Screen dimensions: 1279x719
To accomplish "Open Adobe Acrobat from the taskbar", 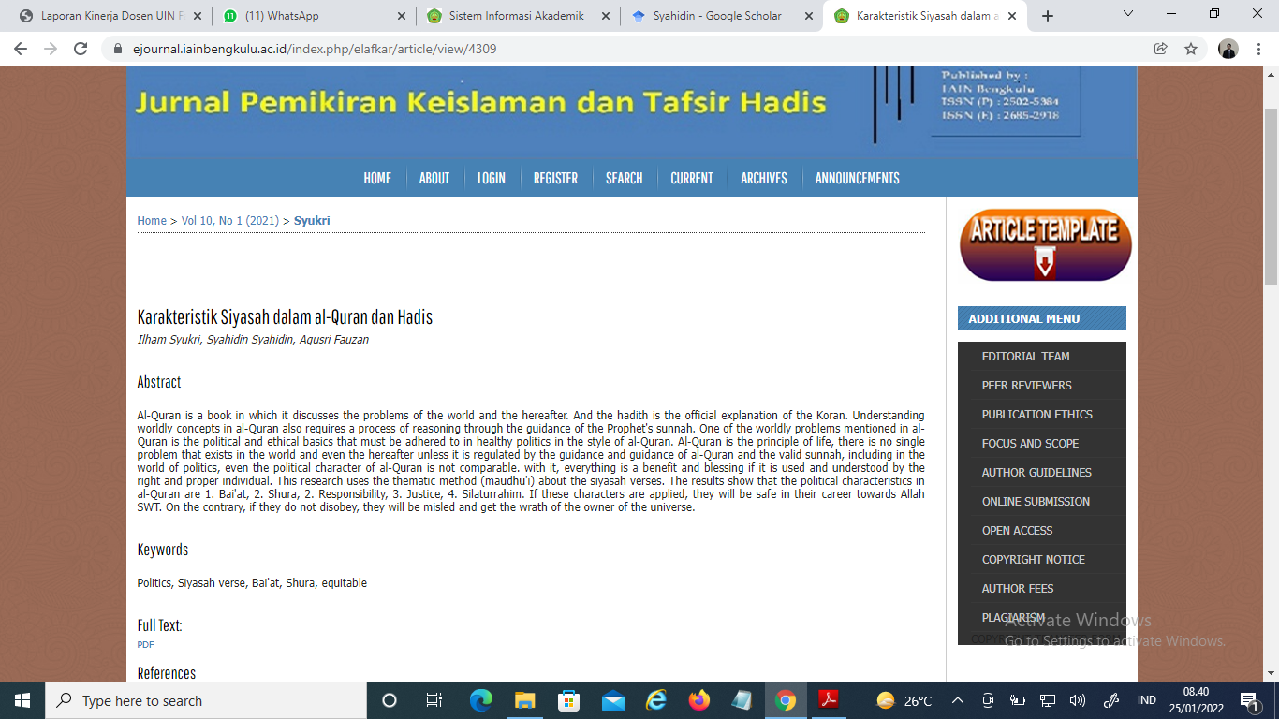I will (x=828, y=700).
